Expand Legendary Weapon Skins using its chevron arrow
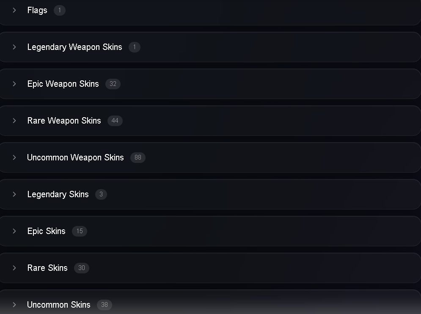 14,47
